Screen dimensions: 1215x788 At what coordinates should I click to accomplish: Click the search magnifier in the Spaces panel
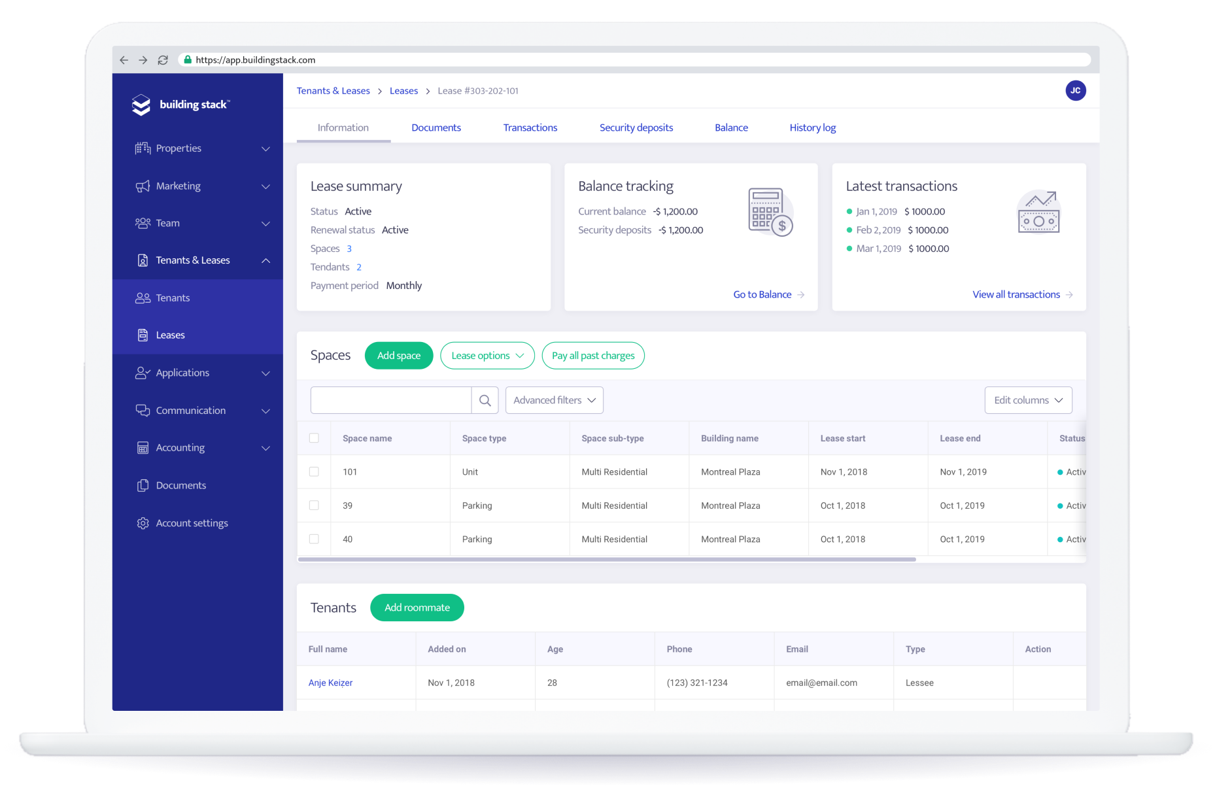485,400
